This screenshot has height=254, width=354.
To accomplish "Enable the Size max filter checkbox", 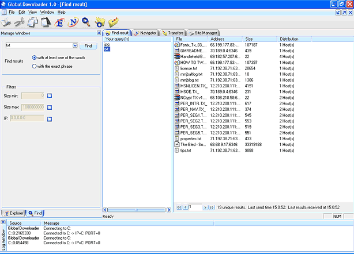I will 50,107.
